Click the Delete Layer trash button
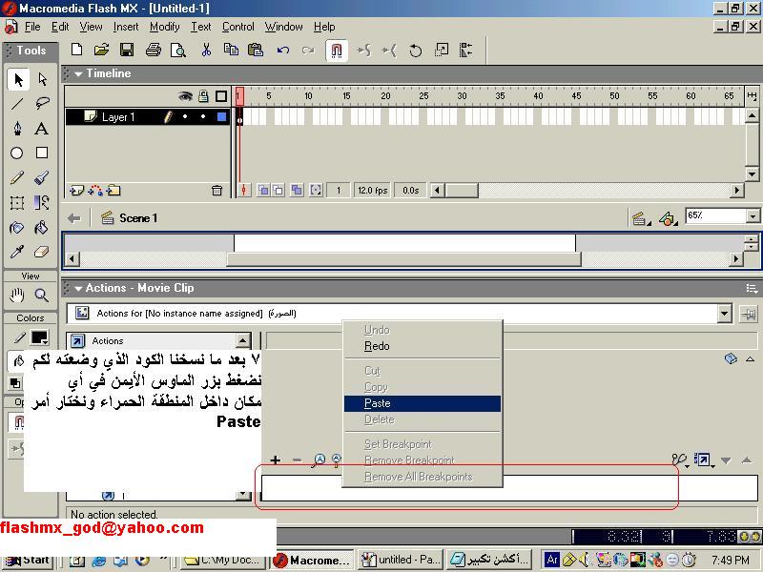This screenshot has width=763, height=572. click(217, 191)
